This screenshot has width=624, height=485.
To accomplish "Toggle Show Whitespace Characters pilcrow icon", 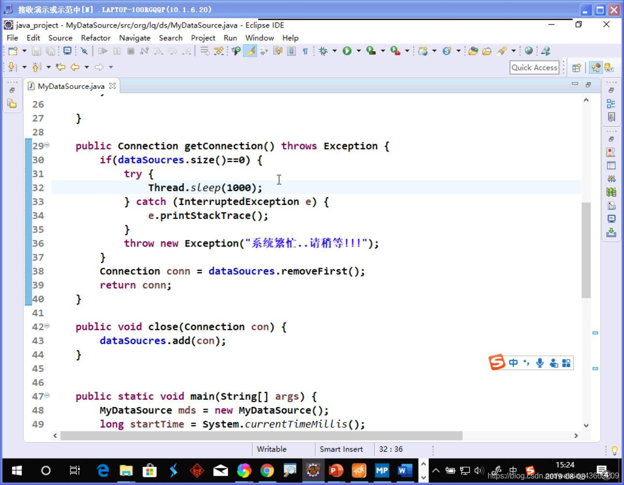I will click(305, 51).
